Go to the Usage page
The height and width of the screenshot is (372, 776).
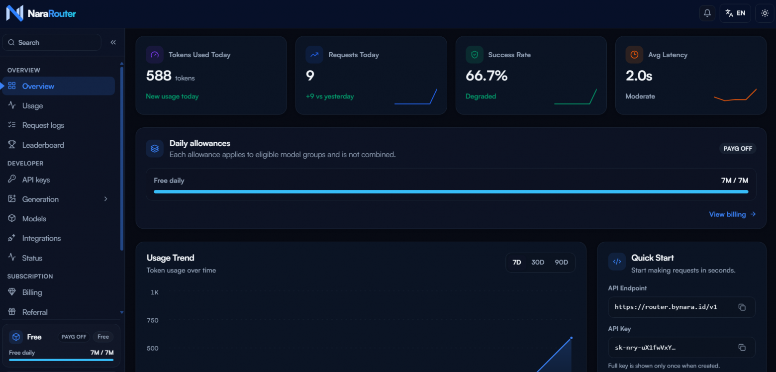click(x=59, y=105)
